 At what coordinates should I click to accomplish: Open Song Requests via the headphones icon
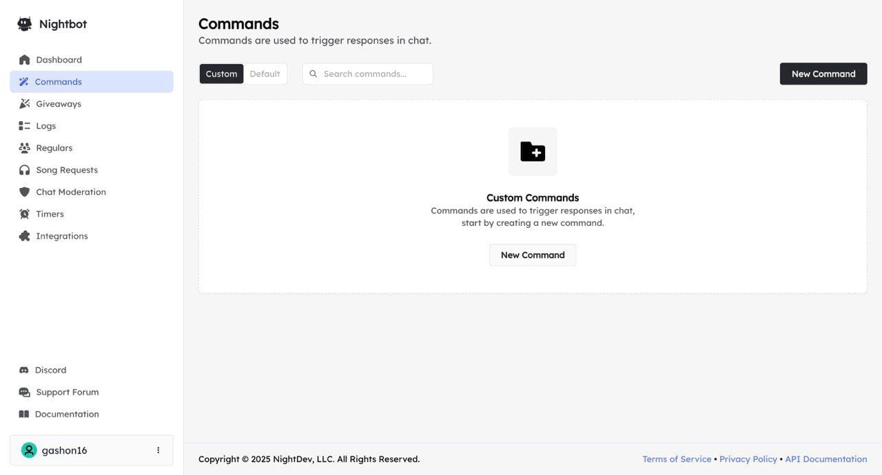25,170
